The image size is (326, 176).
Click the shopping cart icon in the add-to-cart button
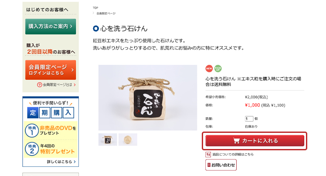click(x=236, y=141)
